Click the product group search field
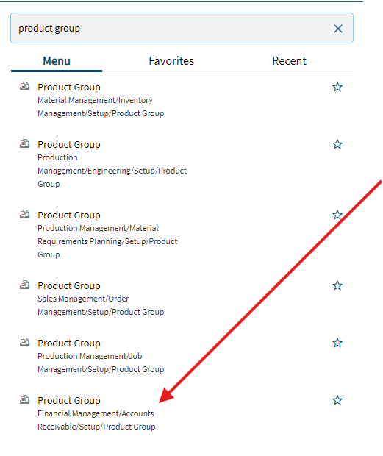 tap(182, 28)
